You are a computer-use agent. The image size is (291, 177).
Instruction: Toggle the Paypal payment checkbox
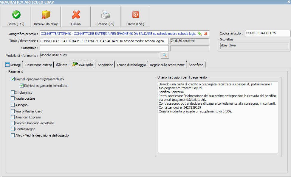[x=13, y=79]
